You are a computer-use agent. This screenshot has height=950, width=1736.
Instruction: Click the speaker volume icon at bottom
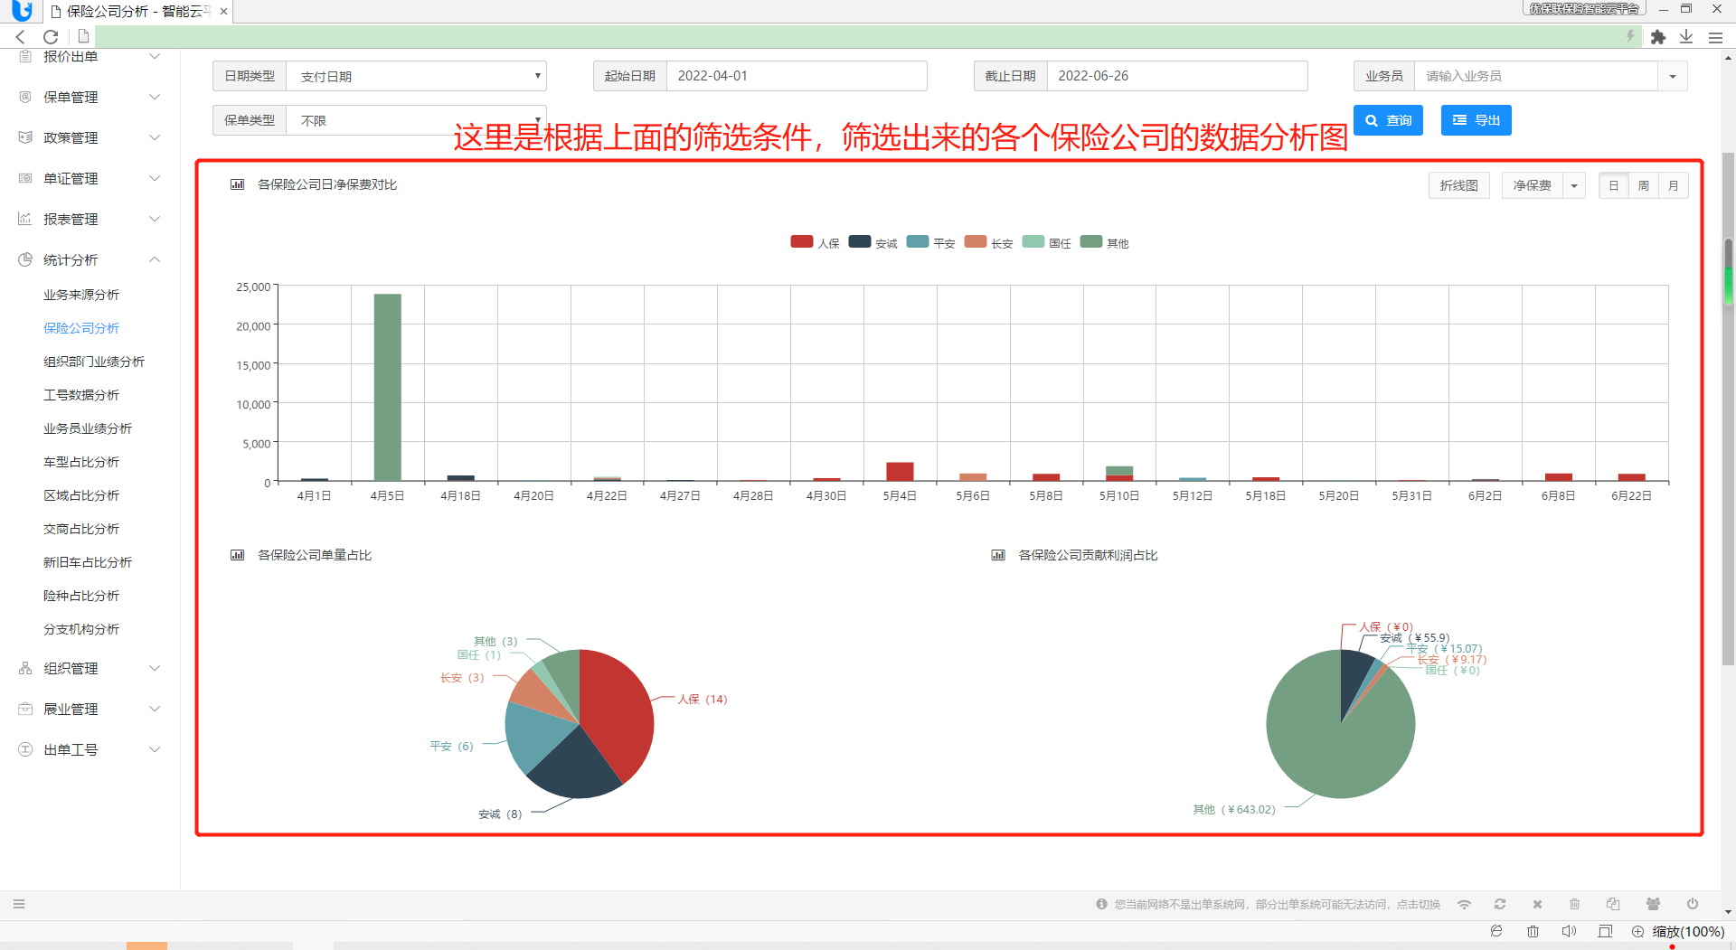(x=1569, y=931)
